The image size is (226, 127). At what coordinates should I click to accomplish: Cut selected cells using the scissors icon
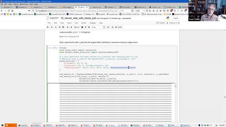click(x=56, y=27)
